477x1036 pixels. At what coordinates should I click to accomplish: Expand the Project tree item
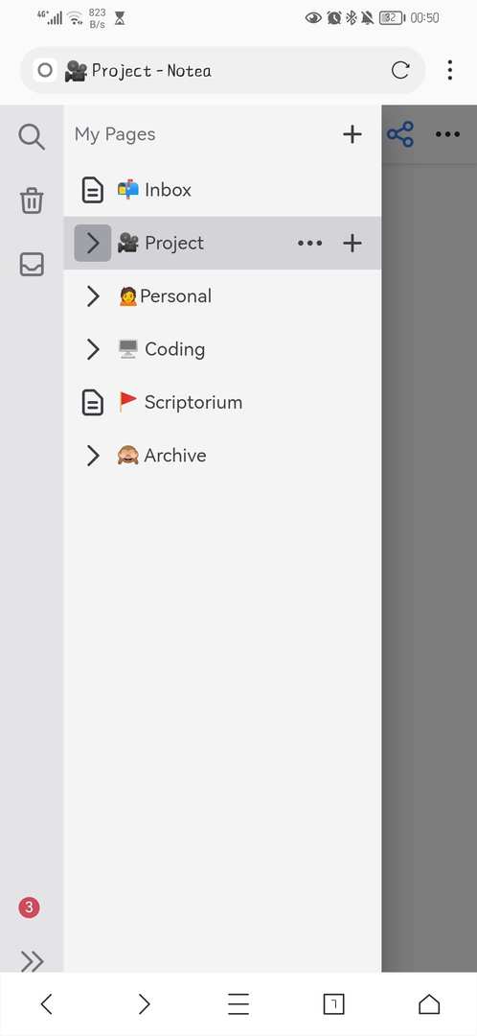coord(92,243)
